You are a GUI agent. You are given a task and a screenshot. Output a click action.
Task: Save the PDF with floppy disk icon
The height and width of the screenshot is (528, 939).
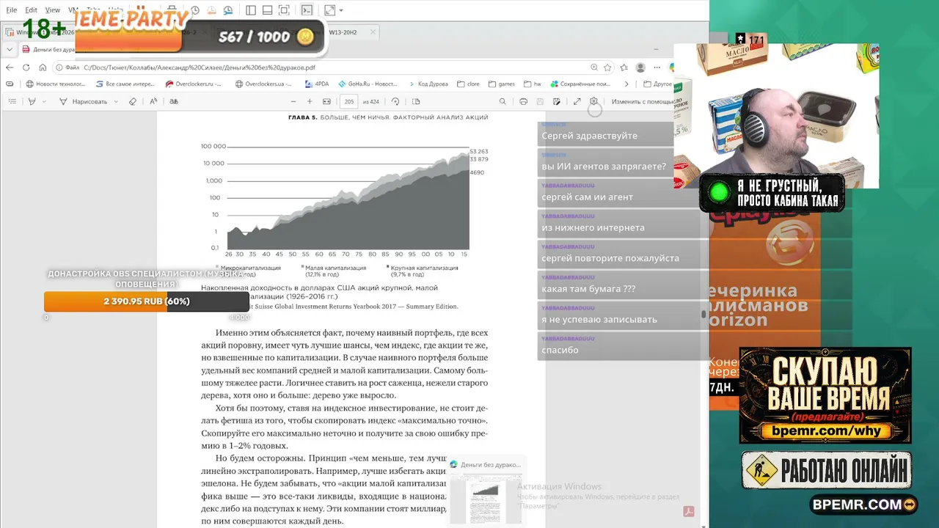click(540, 101)
